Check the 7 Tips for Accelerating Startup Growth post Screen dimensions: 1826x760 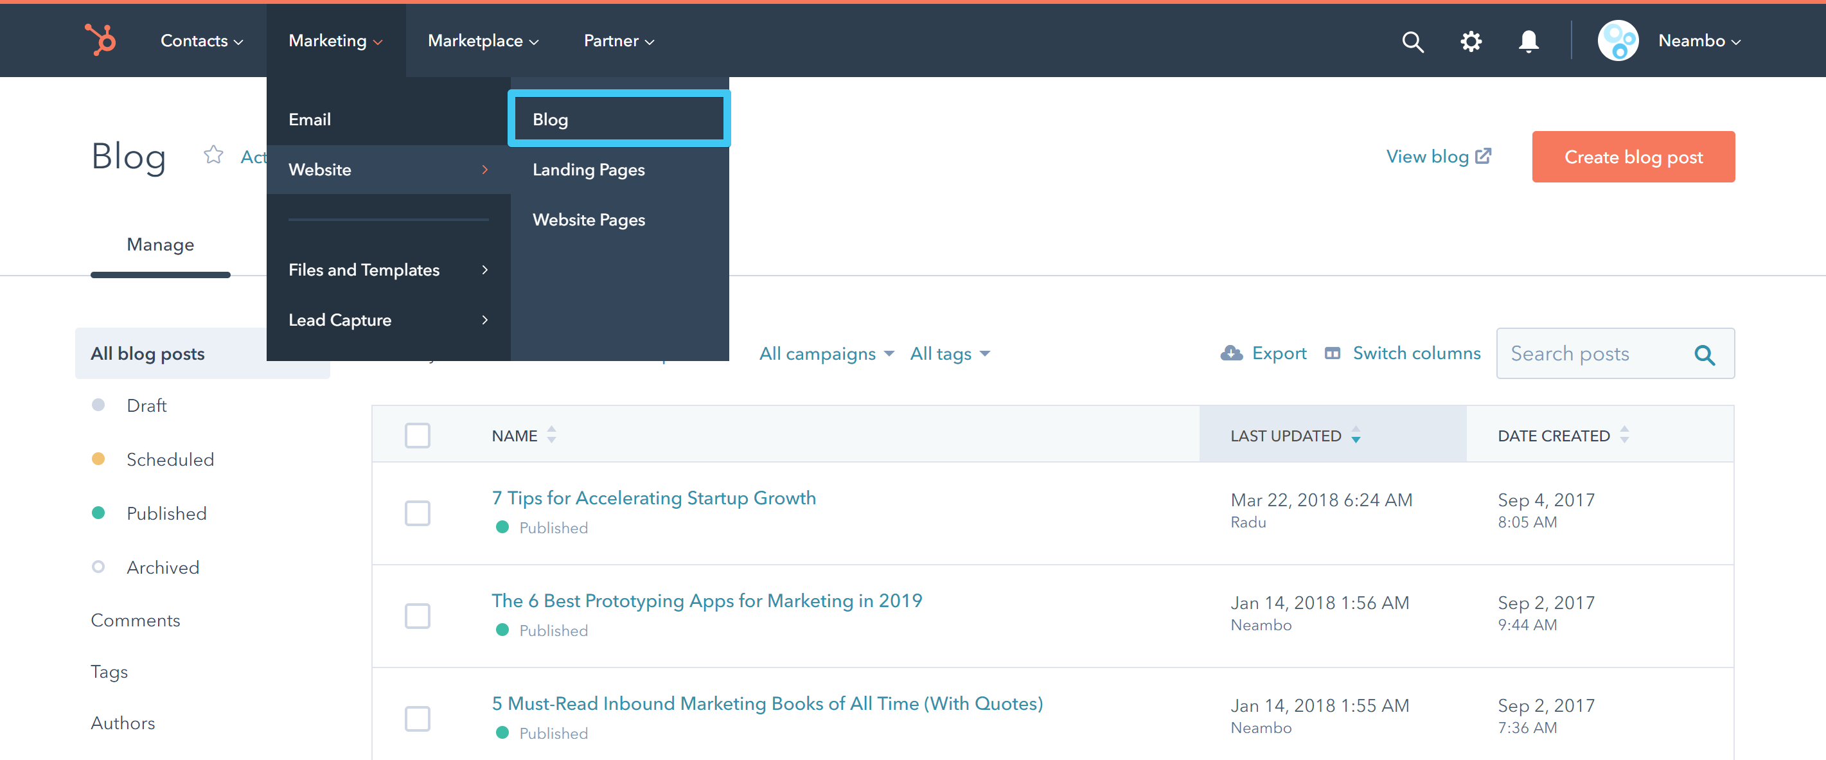417,513
